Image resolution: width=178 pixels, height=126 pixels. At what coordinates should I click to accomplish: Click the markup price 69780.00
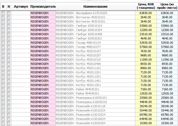[146, 115]
